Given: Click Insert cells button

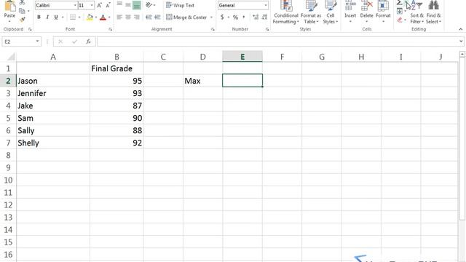Looking at the screenshot, I should click(x=350, y=12).
